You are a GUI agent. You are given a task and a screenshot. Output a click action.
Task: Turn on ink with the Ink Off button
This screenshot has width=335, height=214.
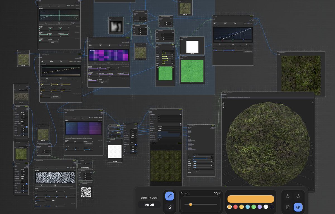tap(149, 205)
